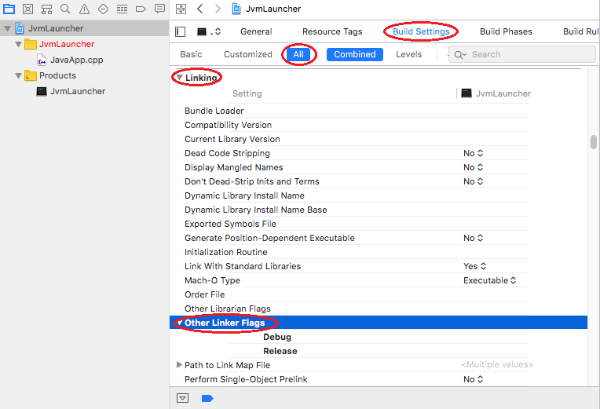The width and height of the screenshot is (600, 409).
Task: Change Mach-O Type Executable popup
Action: pos(490,280)
